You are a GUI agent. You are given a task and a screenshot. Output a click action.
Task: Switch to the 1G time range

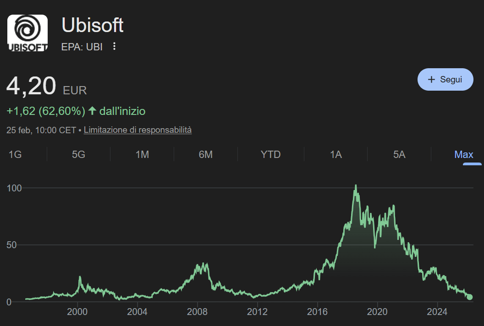tap(15, 155)
